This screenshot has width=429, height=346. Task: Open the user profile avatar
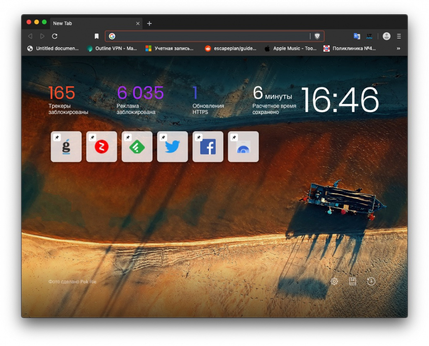pyautogui.click(x=387, y=36)
